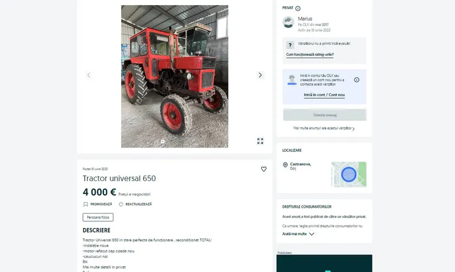This screenshot has height=272, width=455.
Task: Open the photo in fullscreen
Action: click(x=260, y=141)
